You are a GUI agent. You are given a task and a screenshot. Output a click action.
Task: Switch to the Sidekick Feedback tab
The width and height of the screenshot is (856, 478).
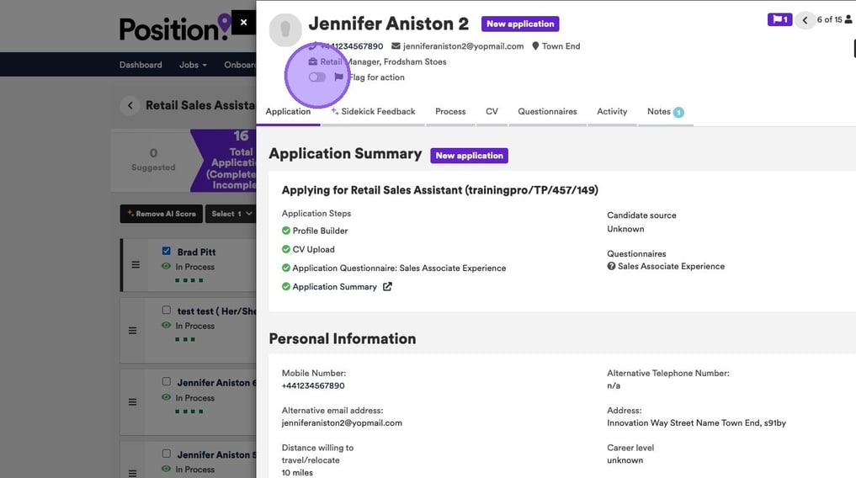pos(373,111)
